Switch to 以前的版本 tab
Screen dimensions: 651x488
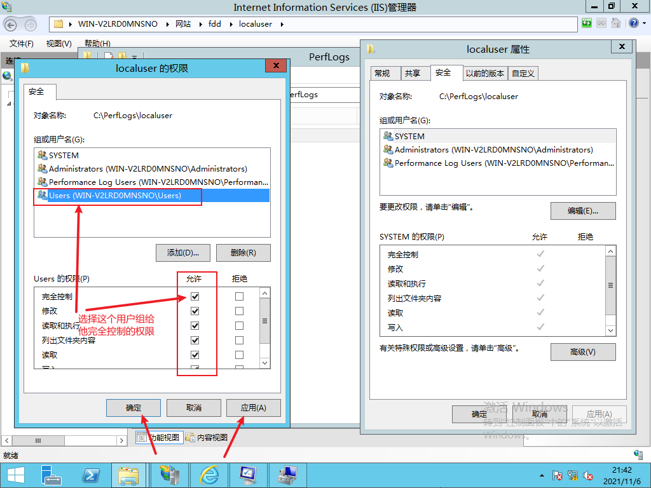pos(485,74)
